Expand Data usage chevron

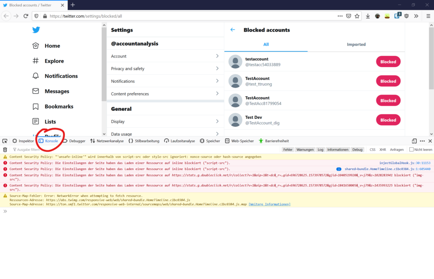[x=217, y=134]
